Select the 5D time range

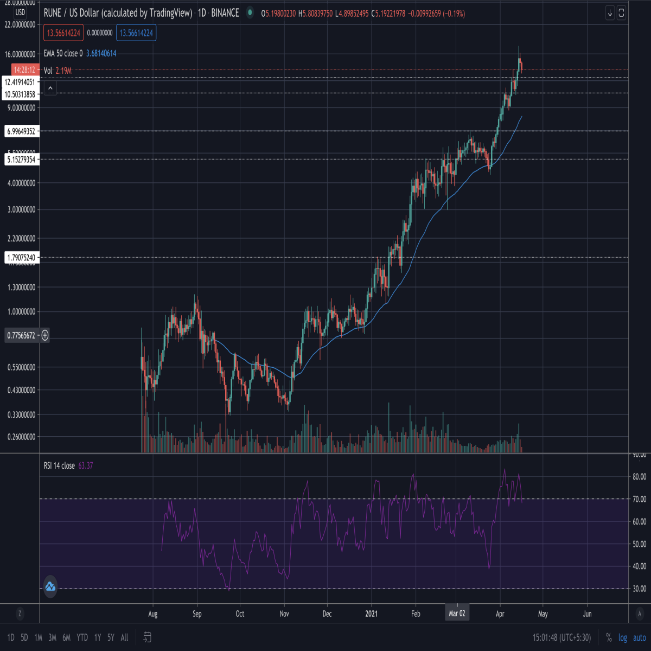pyautogui.click(x=24, y=637)
